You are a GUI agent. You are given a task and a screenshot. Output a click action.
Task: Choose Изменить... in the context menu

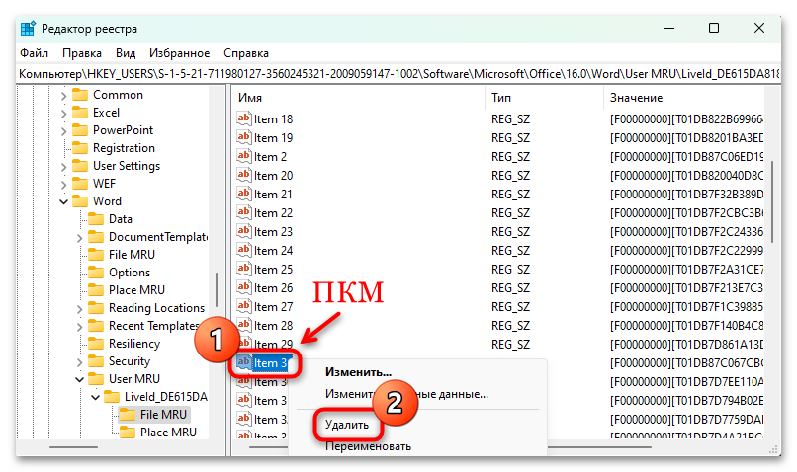358,372
